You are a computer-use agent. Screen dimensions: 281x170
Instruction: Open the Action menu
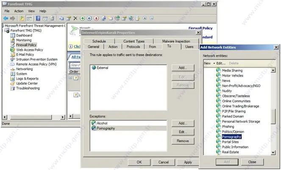pyautogui.click(x=19, y=11)
